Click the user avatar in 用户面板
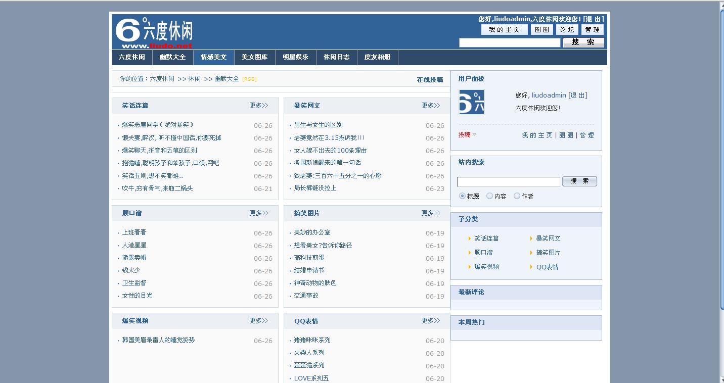 [471, 102]
